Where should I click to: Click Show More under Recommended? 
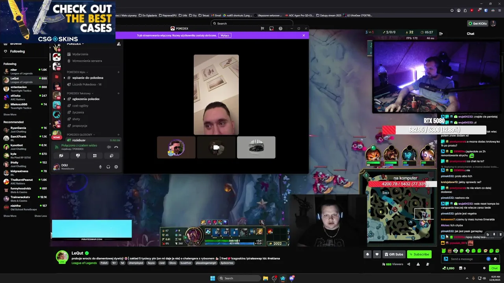pos(10,216)
